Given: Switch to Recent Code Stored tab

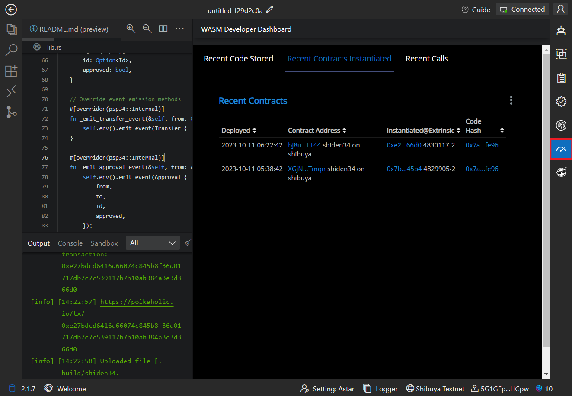Looking at the screenshot, I should [238, 59].
